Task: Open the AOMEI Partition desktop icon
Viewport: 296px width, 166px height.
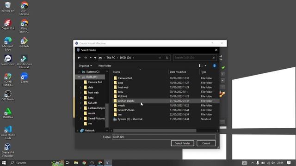Action: click(x=8, y=79)
